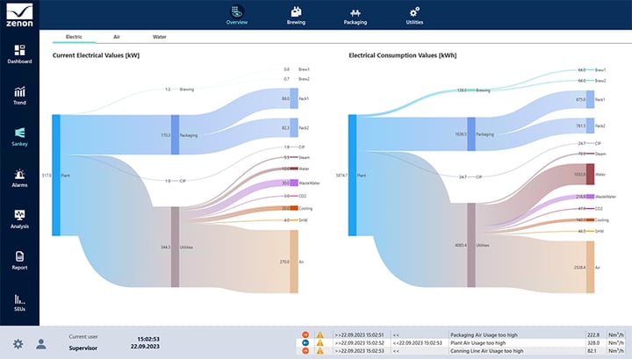Click warning triangle of Packaging Air alarm

tap(320, 334)
